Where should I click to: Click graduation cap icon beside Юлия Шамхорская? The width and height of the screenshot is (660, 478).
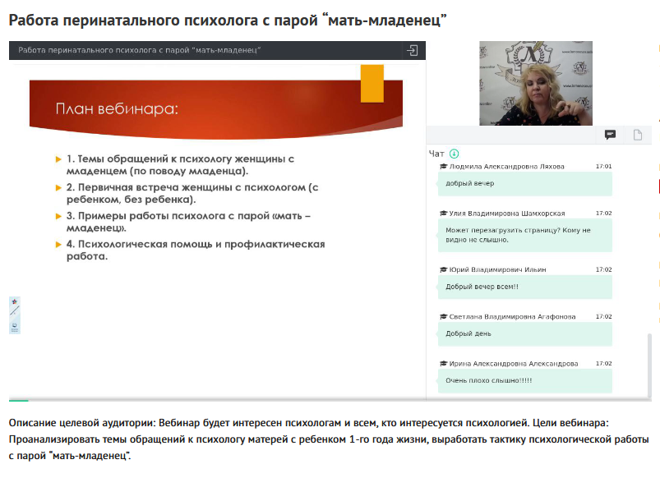point(444,213)
